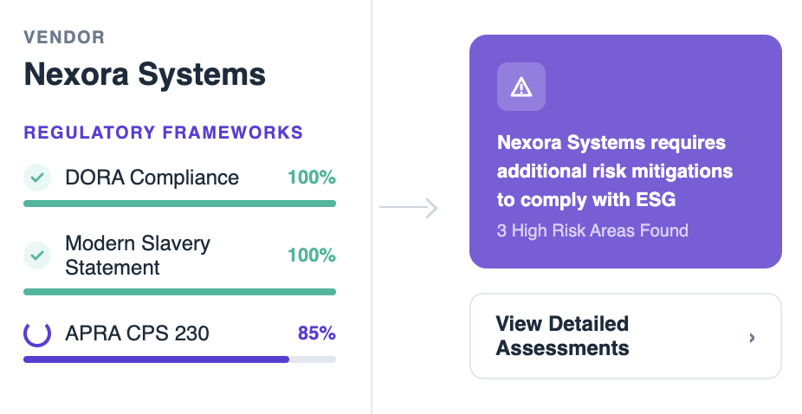Select the DORA Compliance framework label

152,178
